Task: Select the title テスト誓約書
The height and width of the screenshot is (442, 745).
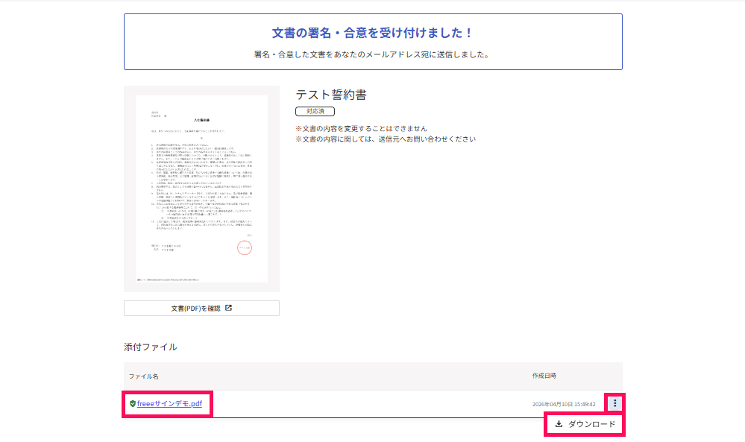Action: (331, 95)
